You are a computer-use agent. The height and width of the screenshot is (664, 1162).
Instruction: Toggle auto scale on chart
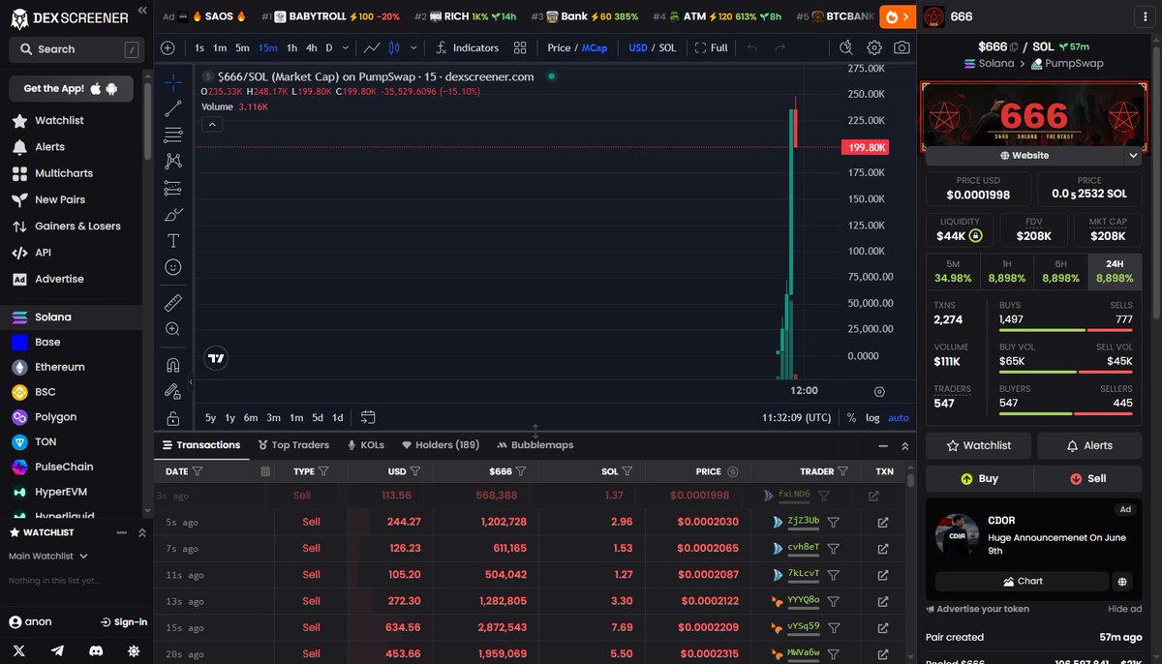[x=899, y=417]
